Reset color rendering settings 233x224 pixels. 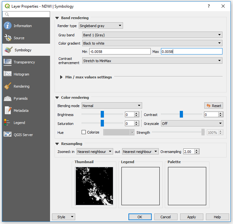click(x=214, y=106)
